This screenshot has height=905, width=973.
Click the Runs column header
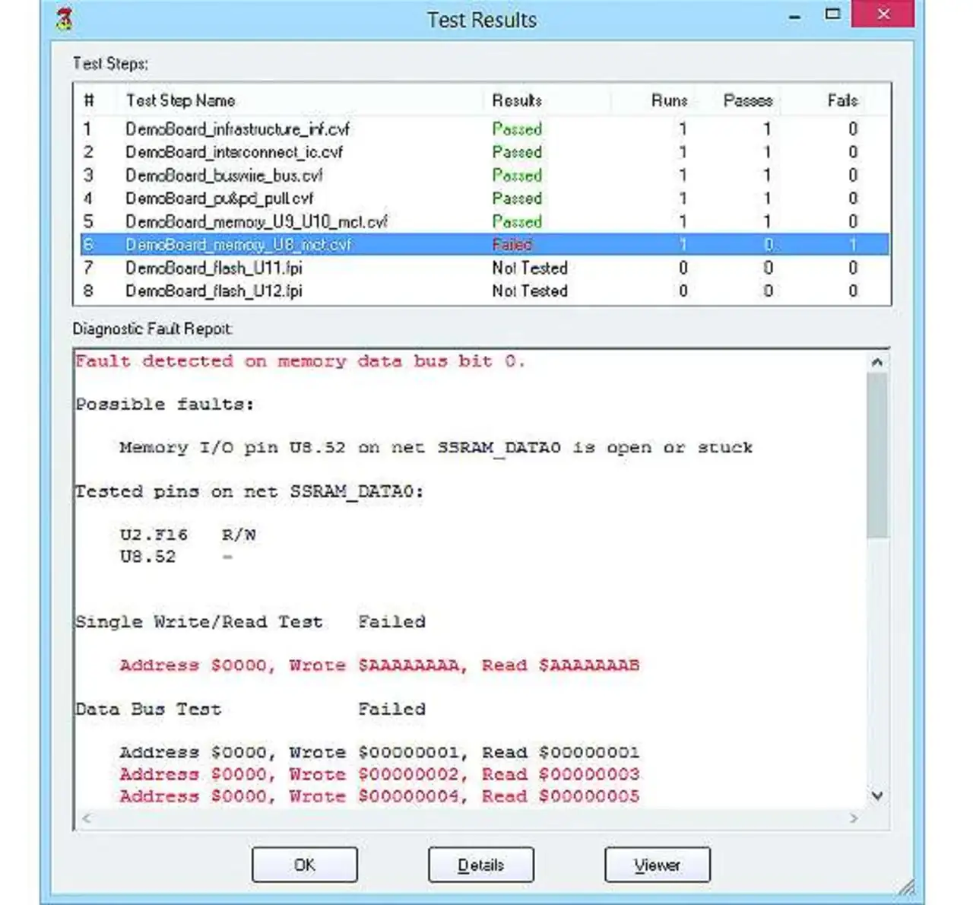669,100
